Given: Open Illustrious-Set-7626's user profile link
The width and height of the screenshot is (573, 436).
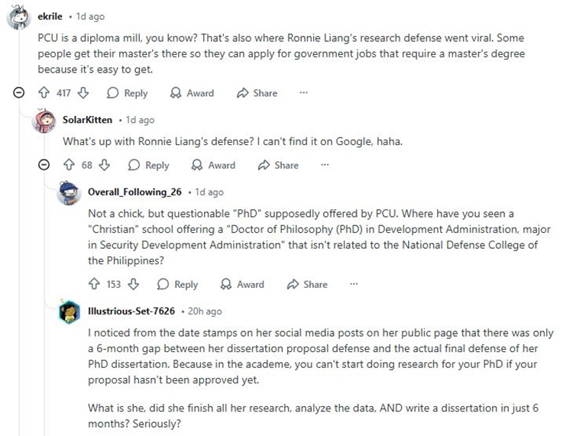Looking at the screenshot, I should (x=131, y=312).
